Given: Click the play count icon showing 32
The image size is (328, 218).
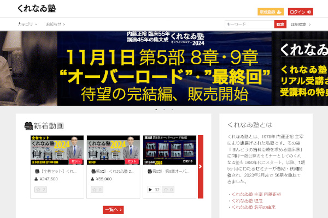Looking at the screenshot, I should tap(154, 190).
